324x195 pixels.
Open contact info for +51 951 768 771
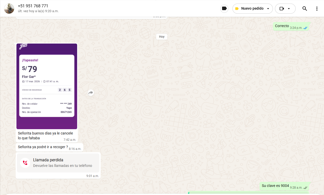pyautogui.click(x=33, y=6)
